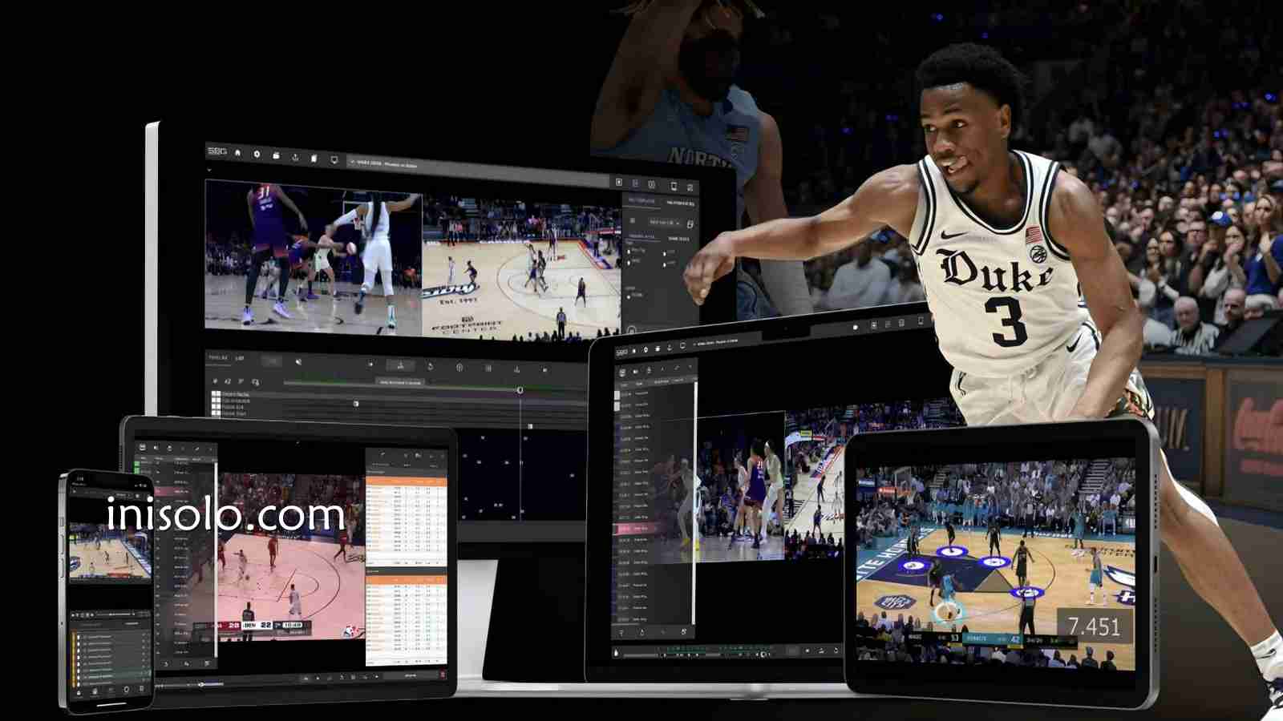
Task: Select close-up basketball video pane on monitor
Action: 314,257
